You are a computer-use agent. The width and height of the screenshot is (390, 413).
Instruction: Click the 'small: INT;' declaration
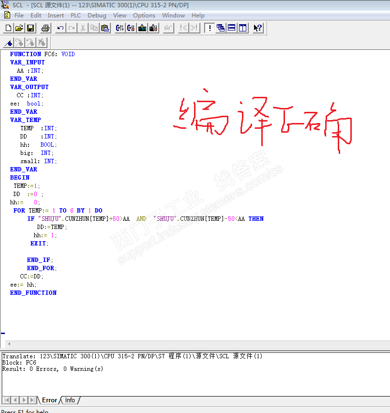[x=38, y=161]
